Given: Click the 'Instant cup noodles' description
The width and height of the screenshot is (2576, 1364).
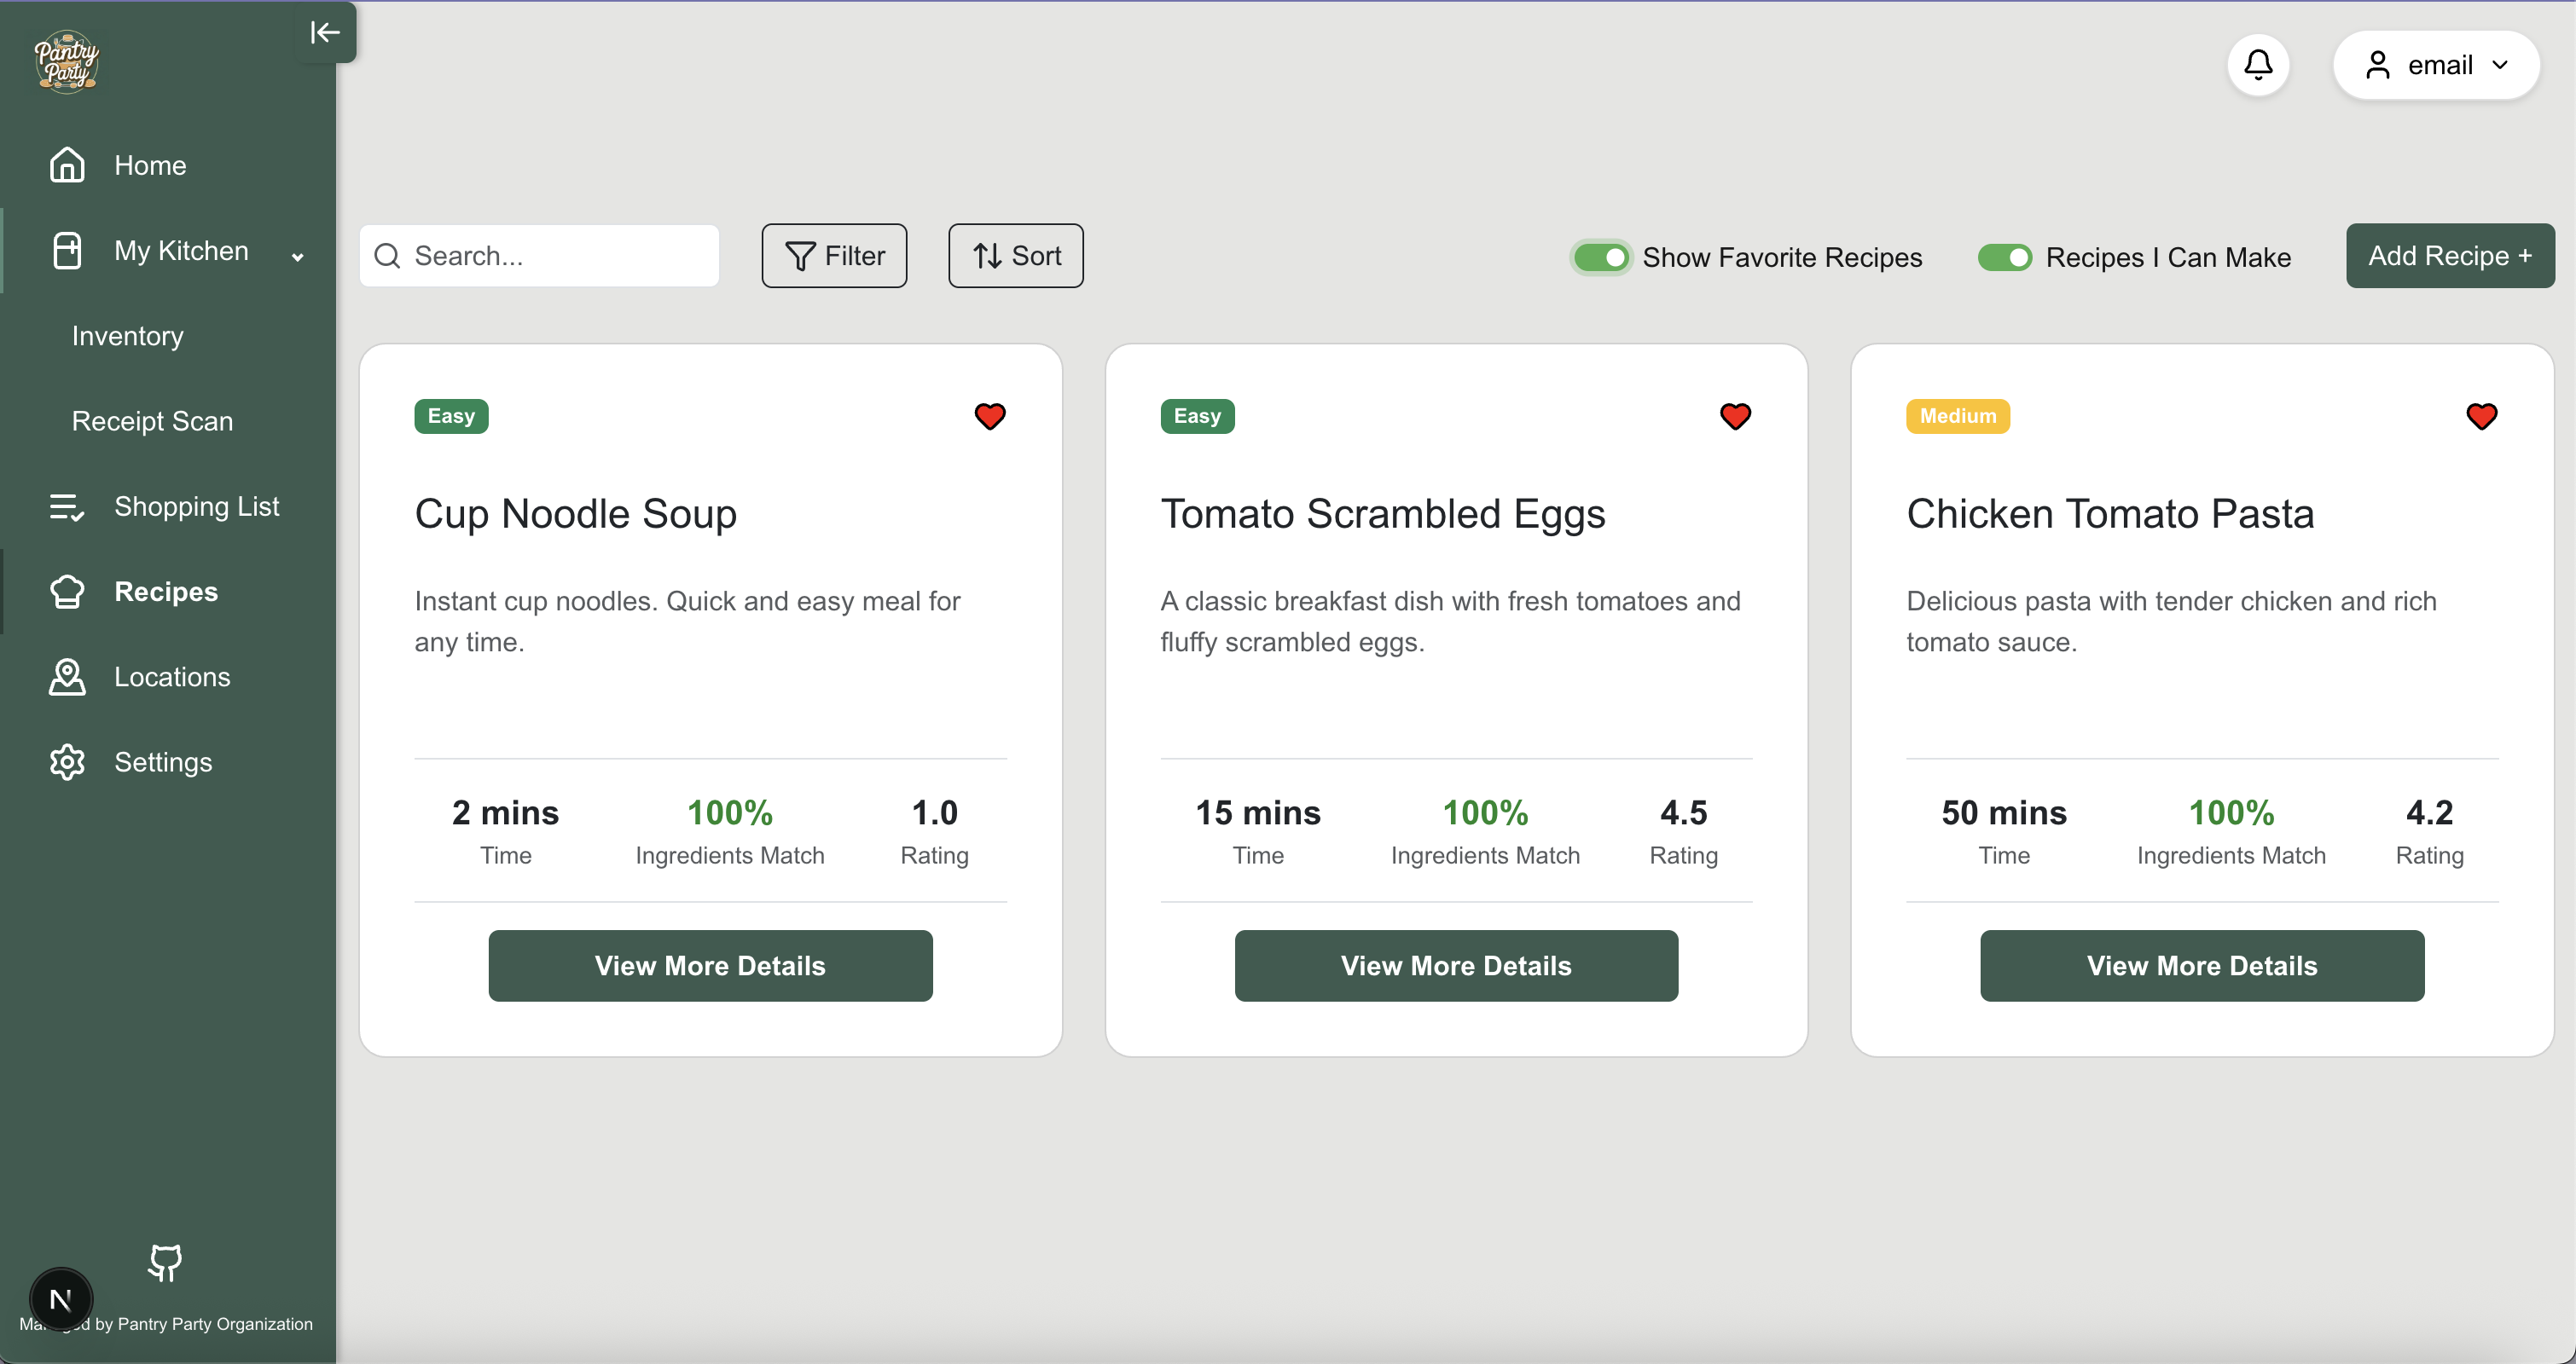Looking at the screenshot, I should click(x=688, y=621).
